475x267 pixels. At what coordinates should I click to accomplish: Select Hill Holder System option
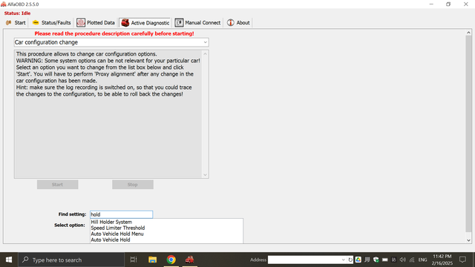click(111, 222)
